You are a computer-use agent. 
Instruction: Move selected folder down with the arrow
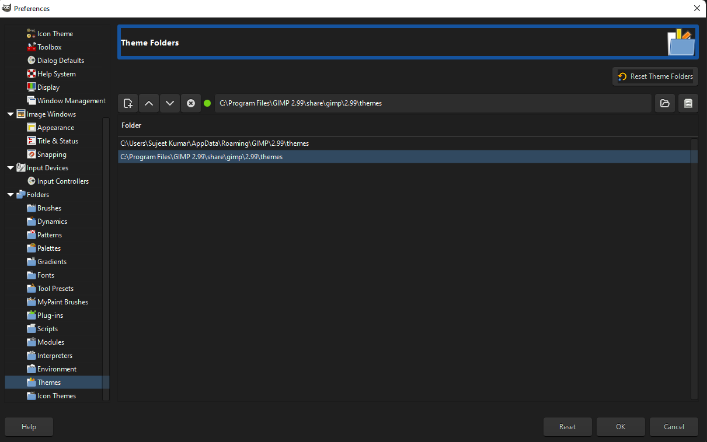click(x=170, y=103)
